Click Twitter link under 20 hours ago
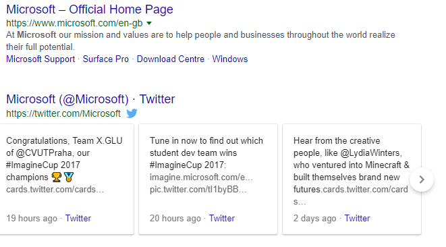 pos(222,218)
